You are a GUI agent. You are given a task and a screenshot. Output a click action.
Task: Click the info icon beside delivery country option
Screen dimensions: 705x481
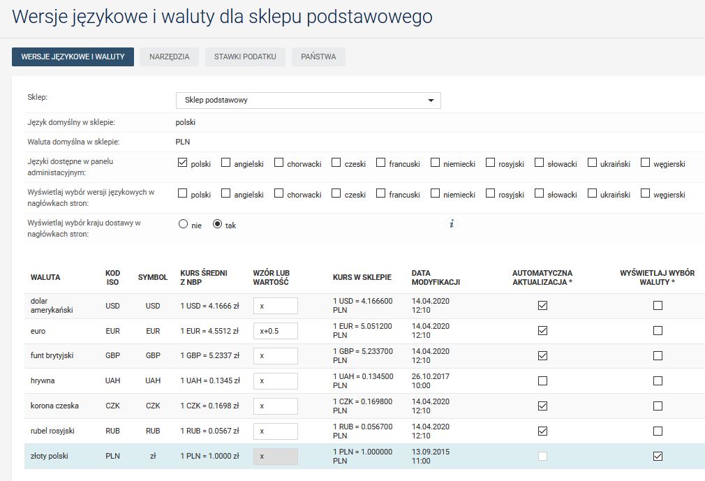click(452, 224)
